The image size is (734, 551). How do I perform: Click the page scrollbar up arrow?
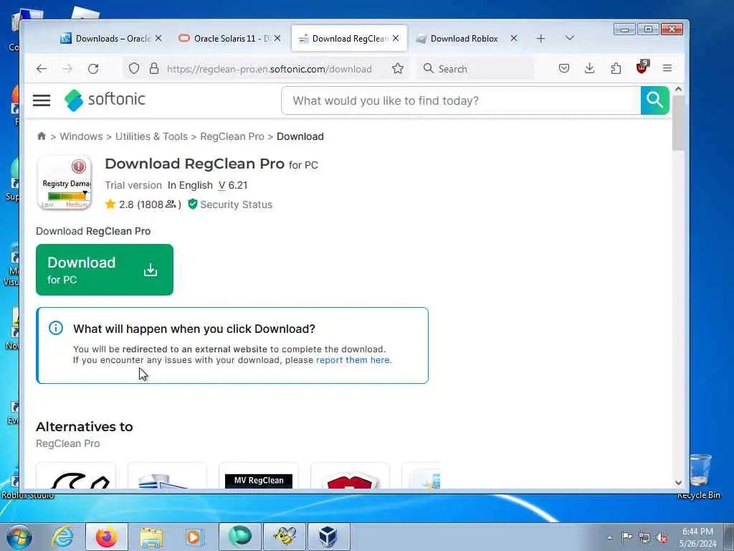coord(678,89)
